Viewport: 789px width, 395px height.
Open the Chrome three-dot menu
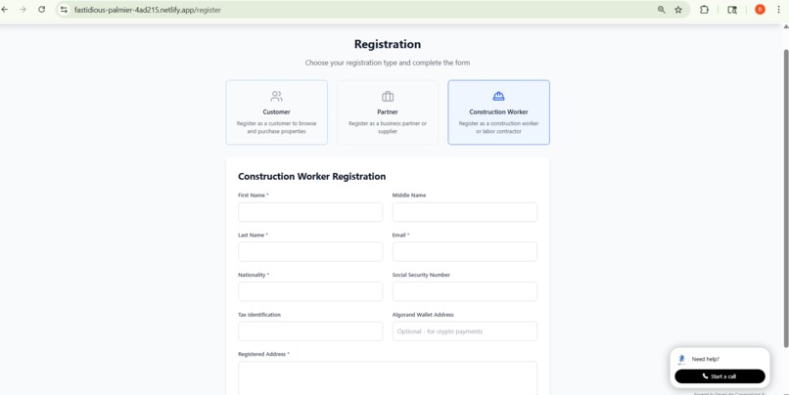(x=779, y=10)
